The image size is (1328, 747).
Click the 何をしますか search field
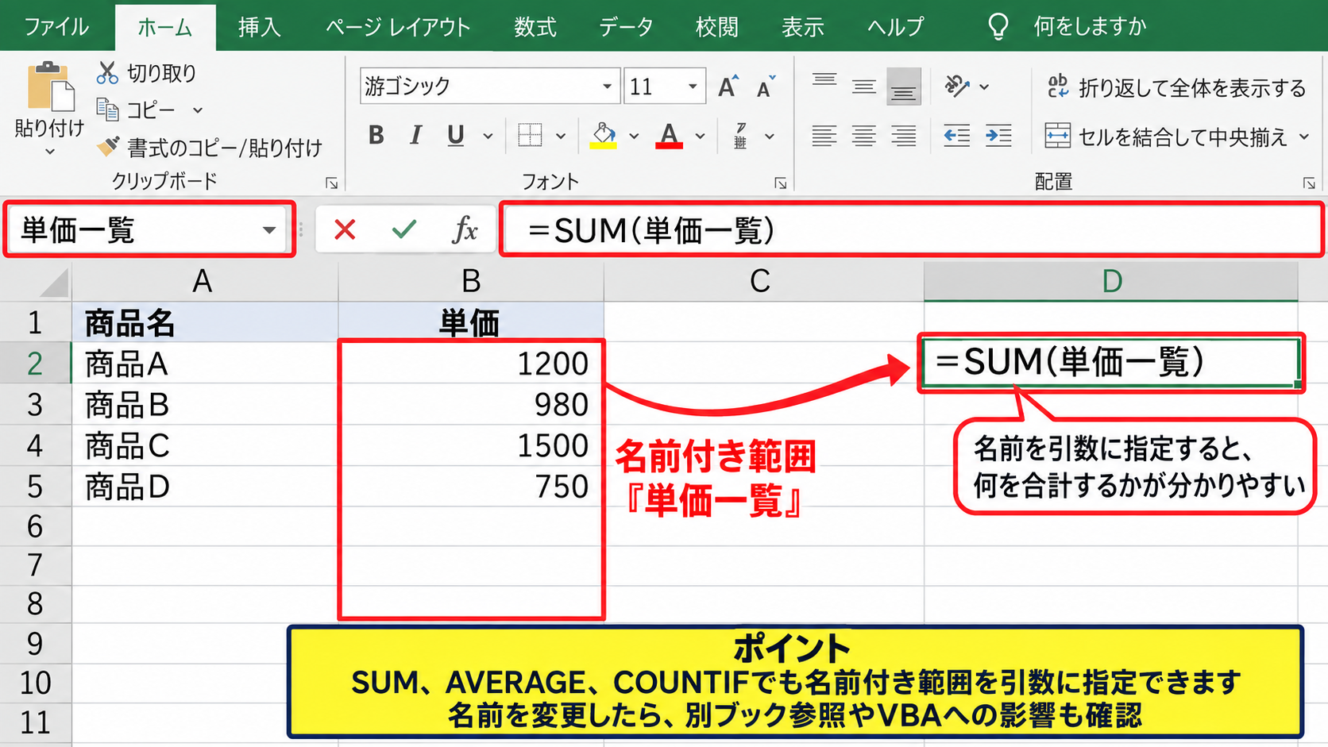click(1090, 26)
